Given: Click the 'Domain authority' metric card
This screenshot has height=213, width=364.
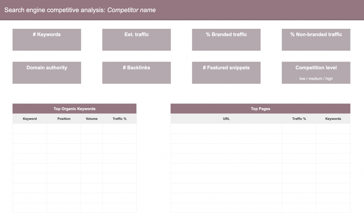Looking at the screenshot, I should 47,73.
